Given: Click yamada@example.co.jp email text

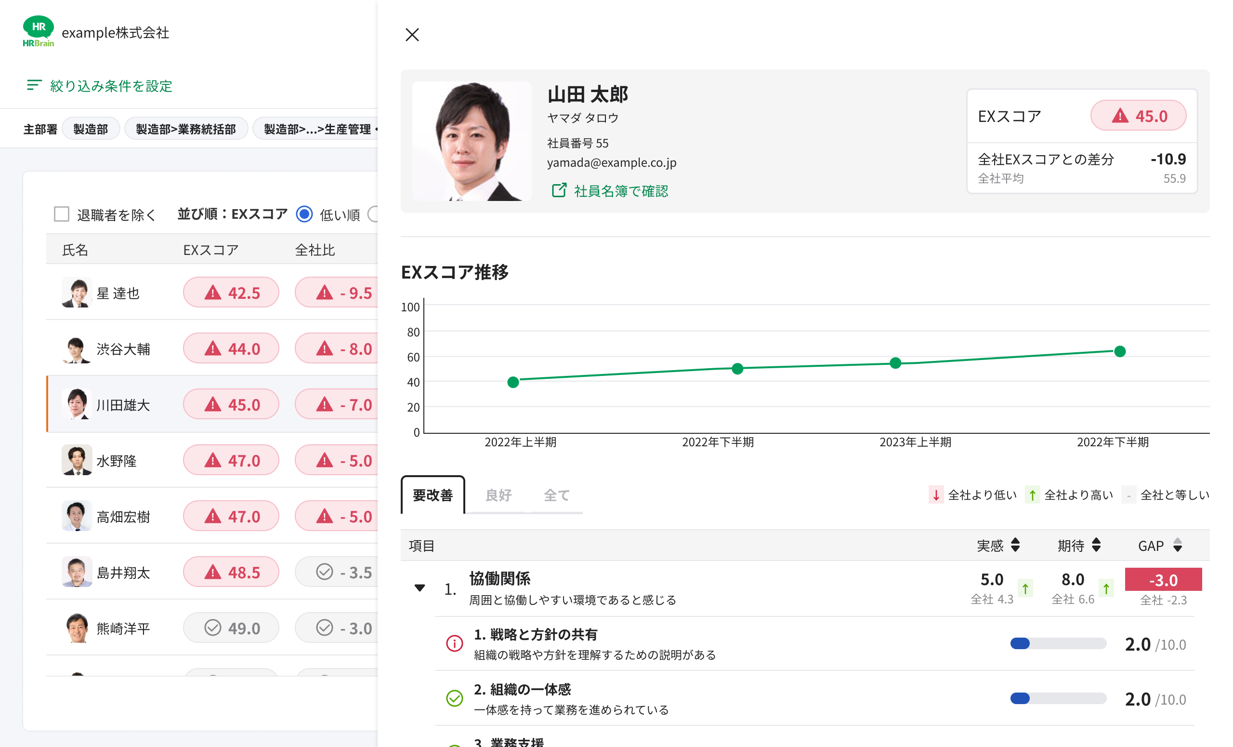Looking at the screenshot, I should click(612, 162).
